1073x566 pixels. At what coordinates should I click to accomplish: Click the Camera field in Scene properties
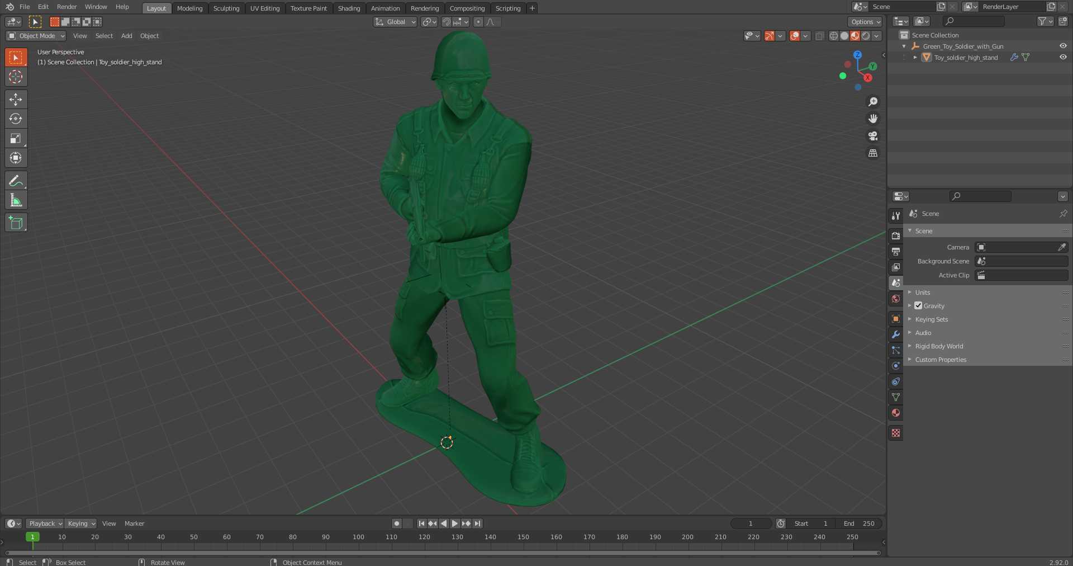click(1022, 247)
